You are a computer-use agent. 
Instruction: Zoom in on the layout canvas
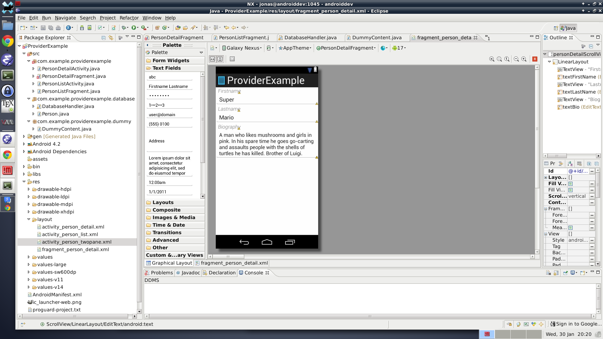point(524,59)
